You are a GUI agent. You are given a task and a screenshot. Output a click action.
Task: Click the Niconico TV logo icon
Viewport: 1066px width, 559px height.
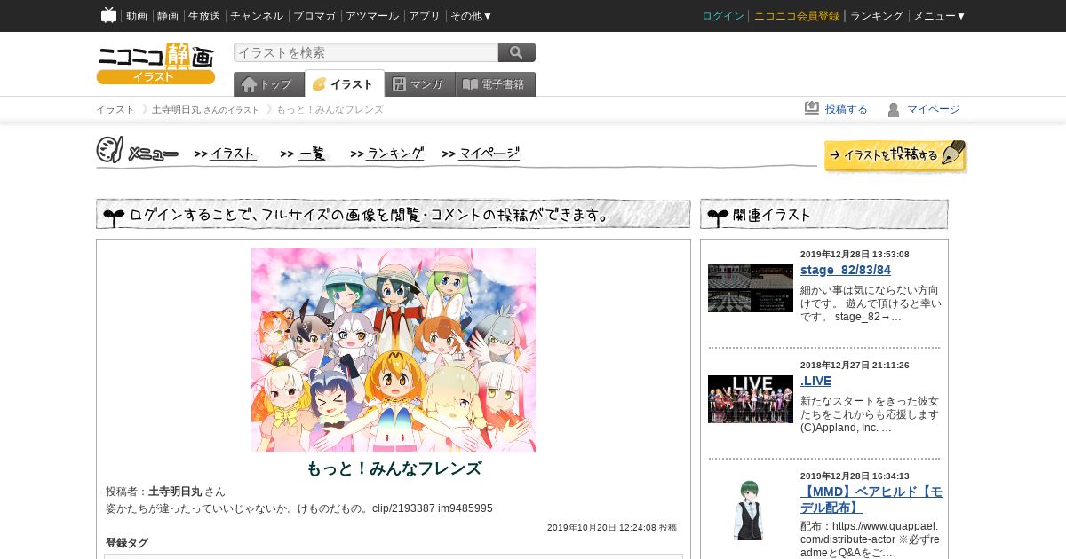pos(108,15)
